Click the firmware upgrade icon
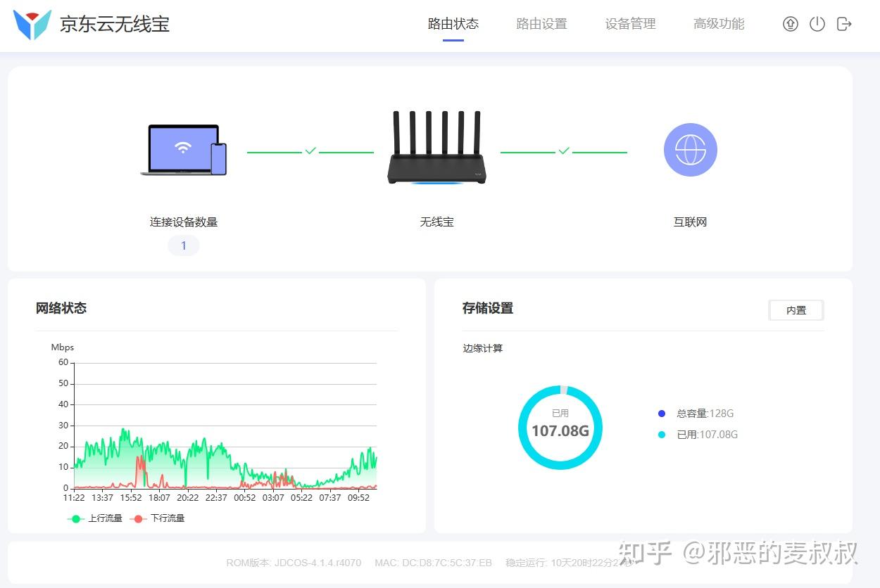Viewport: 880px width, 588px height. [790, 23]
